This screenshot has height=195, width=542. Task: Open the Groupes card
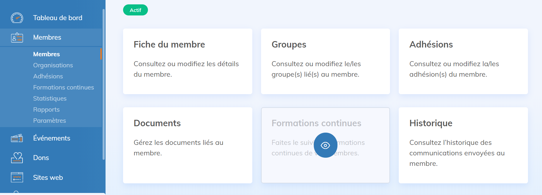325,61
